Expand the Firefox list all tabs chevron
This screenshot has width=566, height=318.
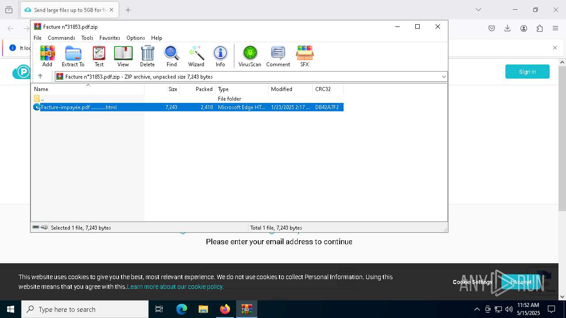pos(478,10)
